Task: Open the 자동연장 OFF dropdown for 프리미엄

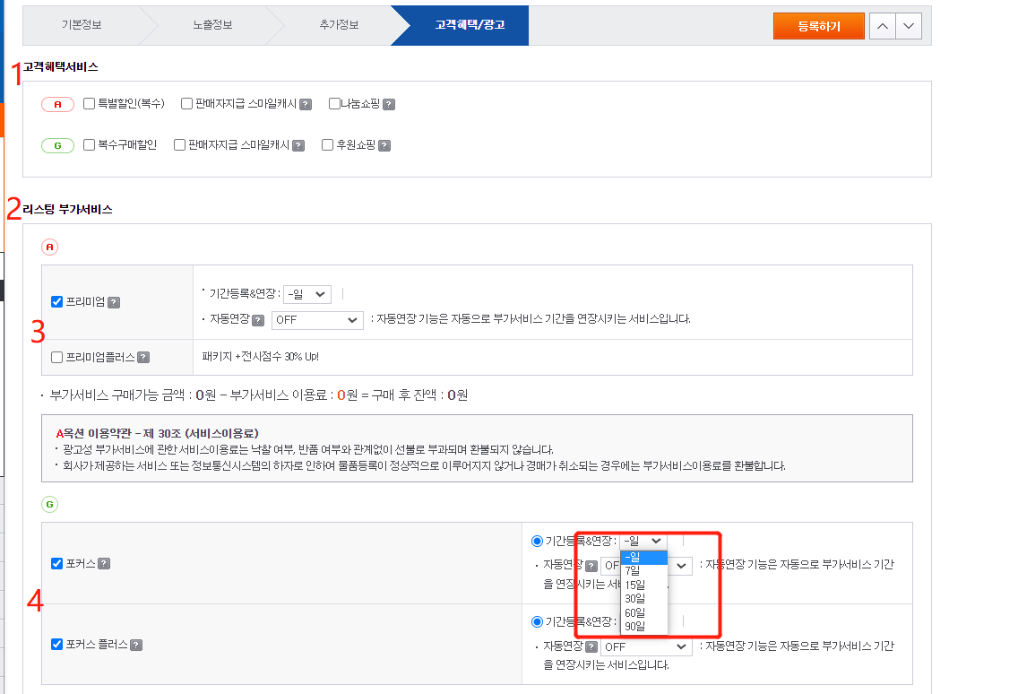Action: coord(317,321)
